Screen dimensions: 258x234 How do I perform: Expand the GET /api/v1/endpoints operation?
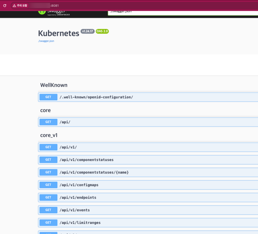click(x=78, y=198)
